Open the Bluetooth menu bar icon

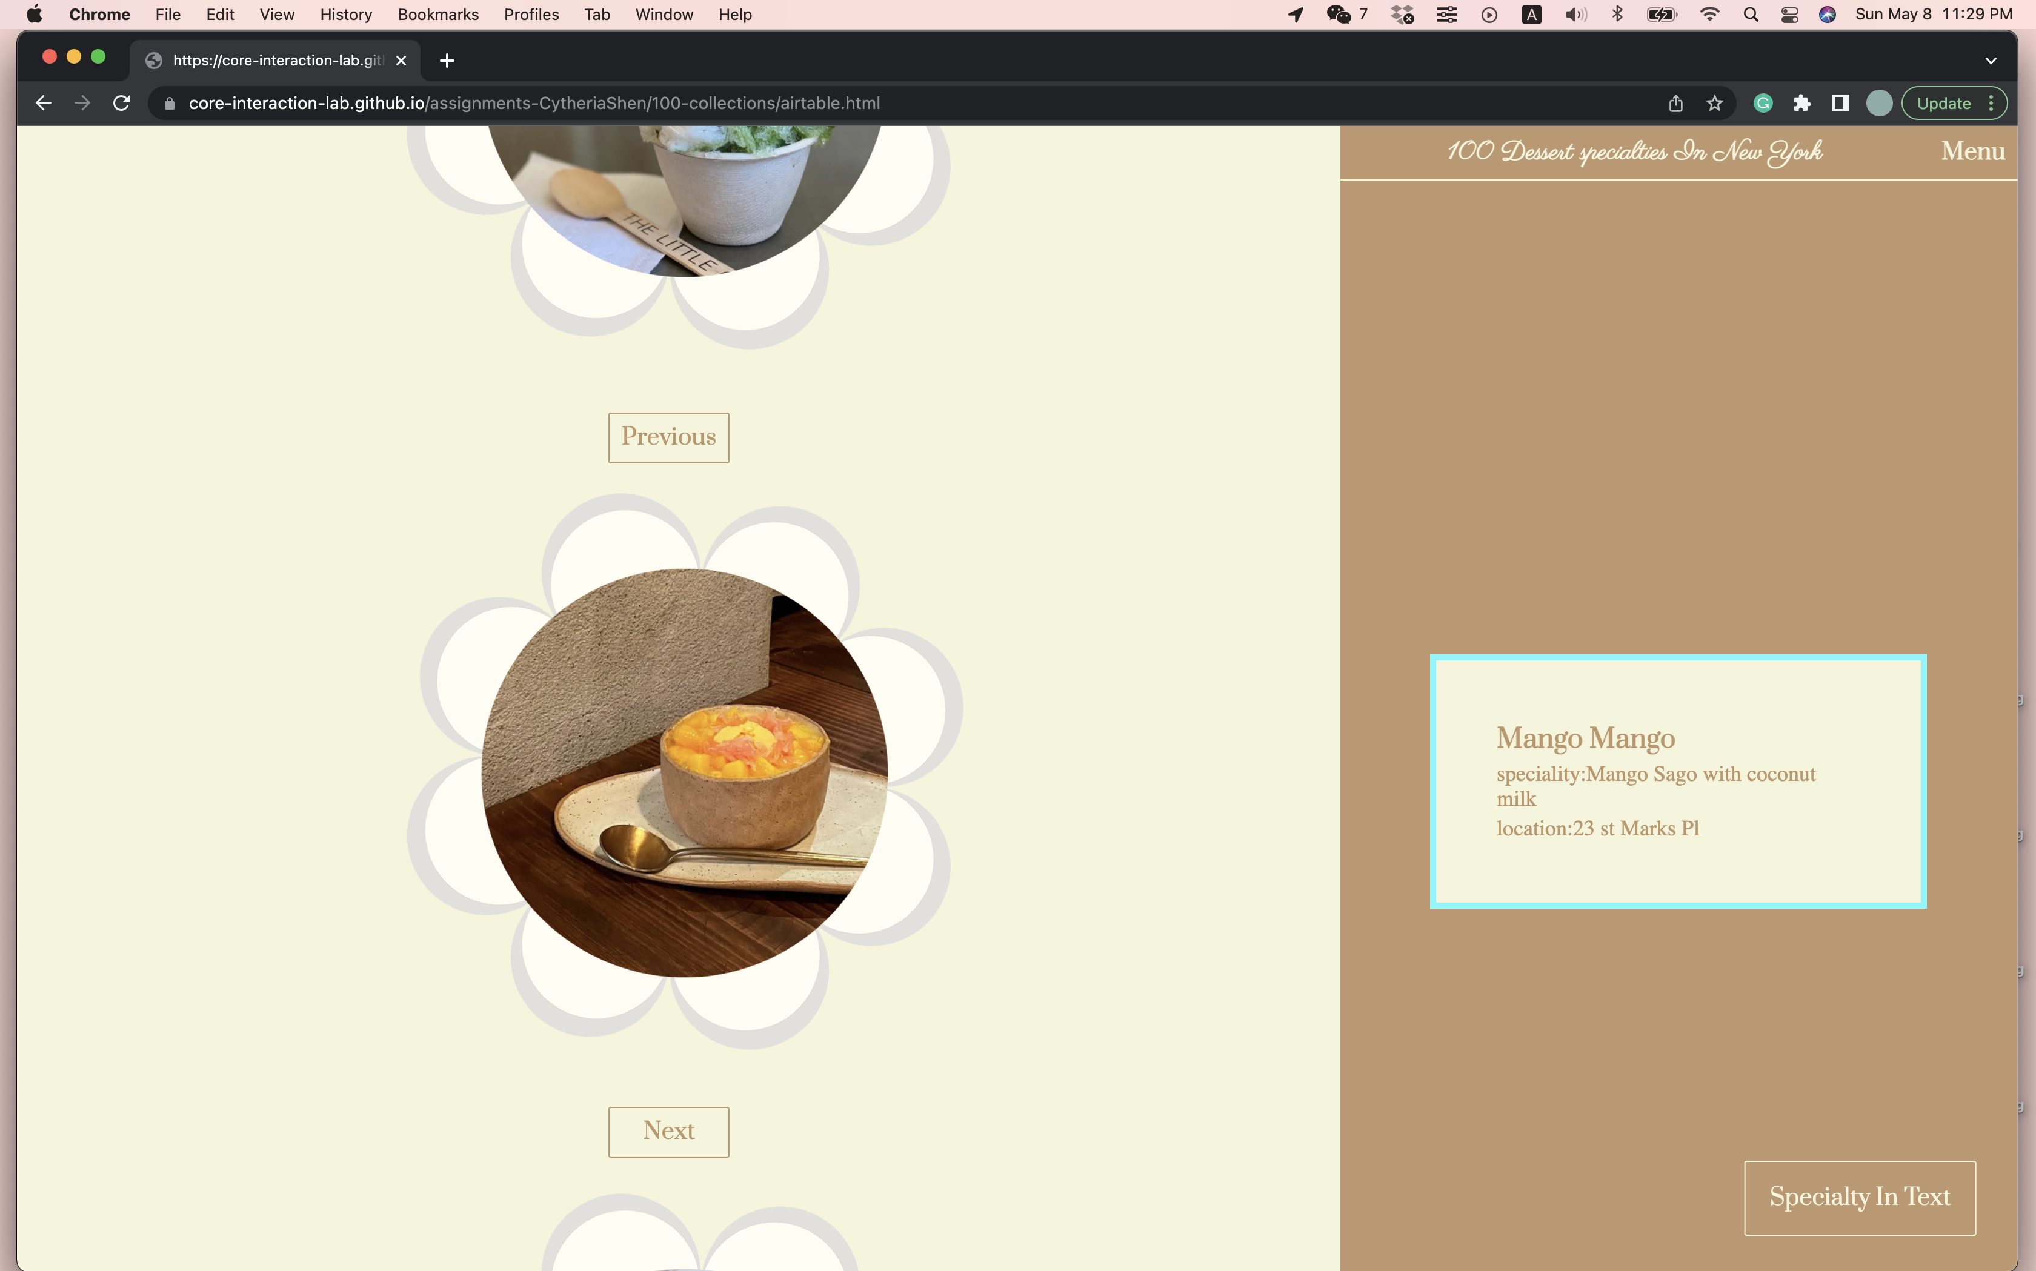click(x=1617, y=15)
